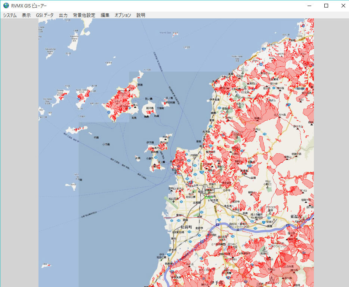
Task: Close the RVMX GIS viewer window
Action: [x=343, y=6]
